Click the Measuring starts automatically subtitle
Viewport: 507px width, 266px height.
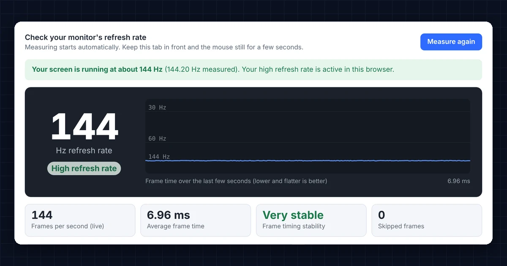point(164,47)
